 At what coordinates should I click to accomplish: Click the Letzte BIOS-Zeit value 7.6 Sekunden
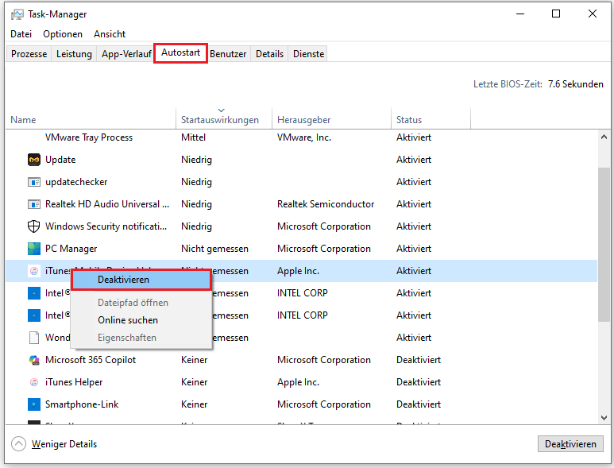[x=575, y=84]
